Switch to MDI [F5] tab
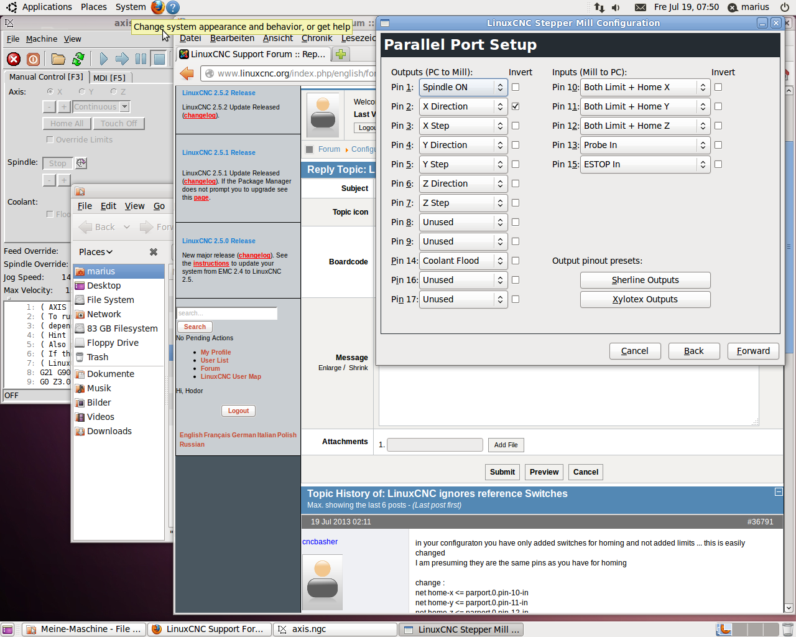Image resolution: width=796 pixels, height=637 pixels. (x=109, y=78)
